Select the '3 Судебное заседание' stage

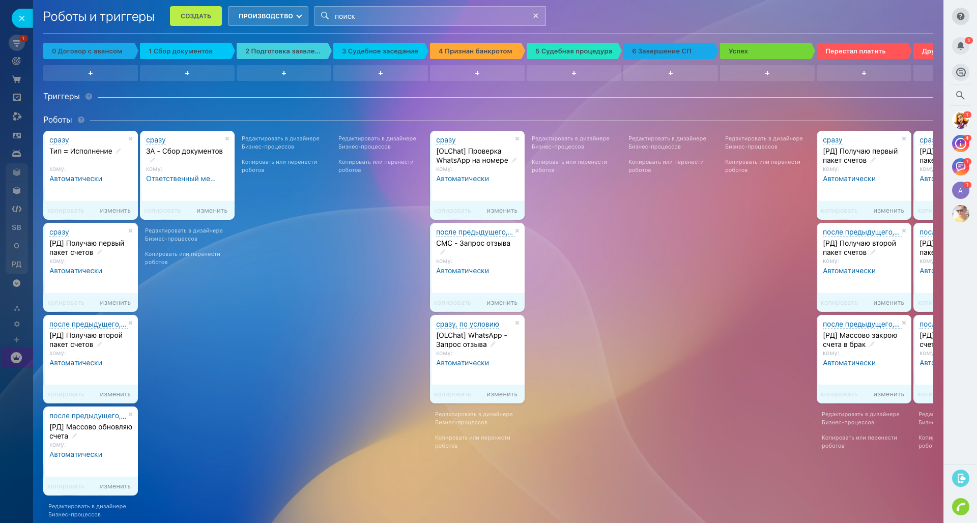pos(380,51)
